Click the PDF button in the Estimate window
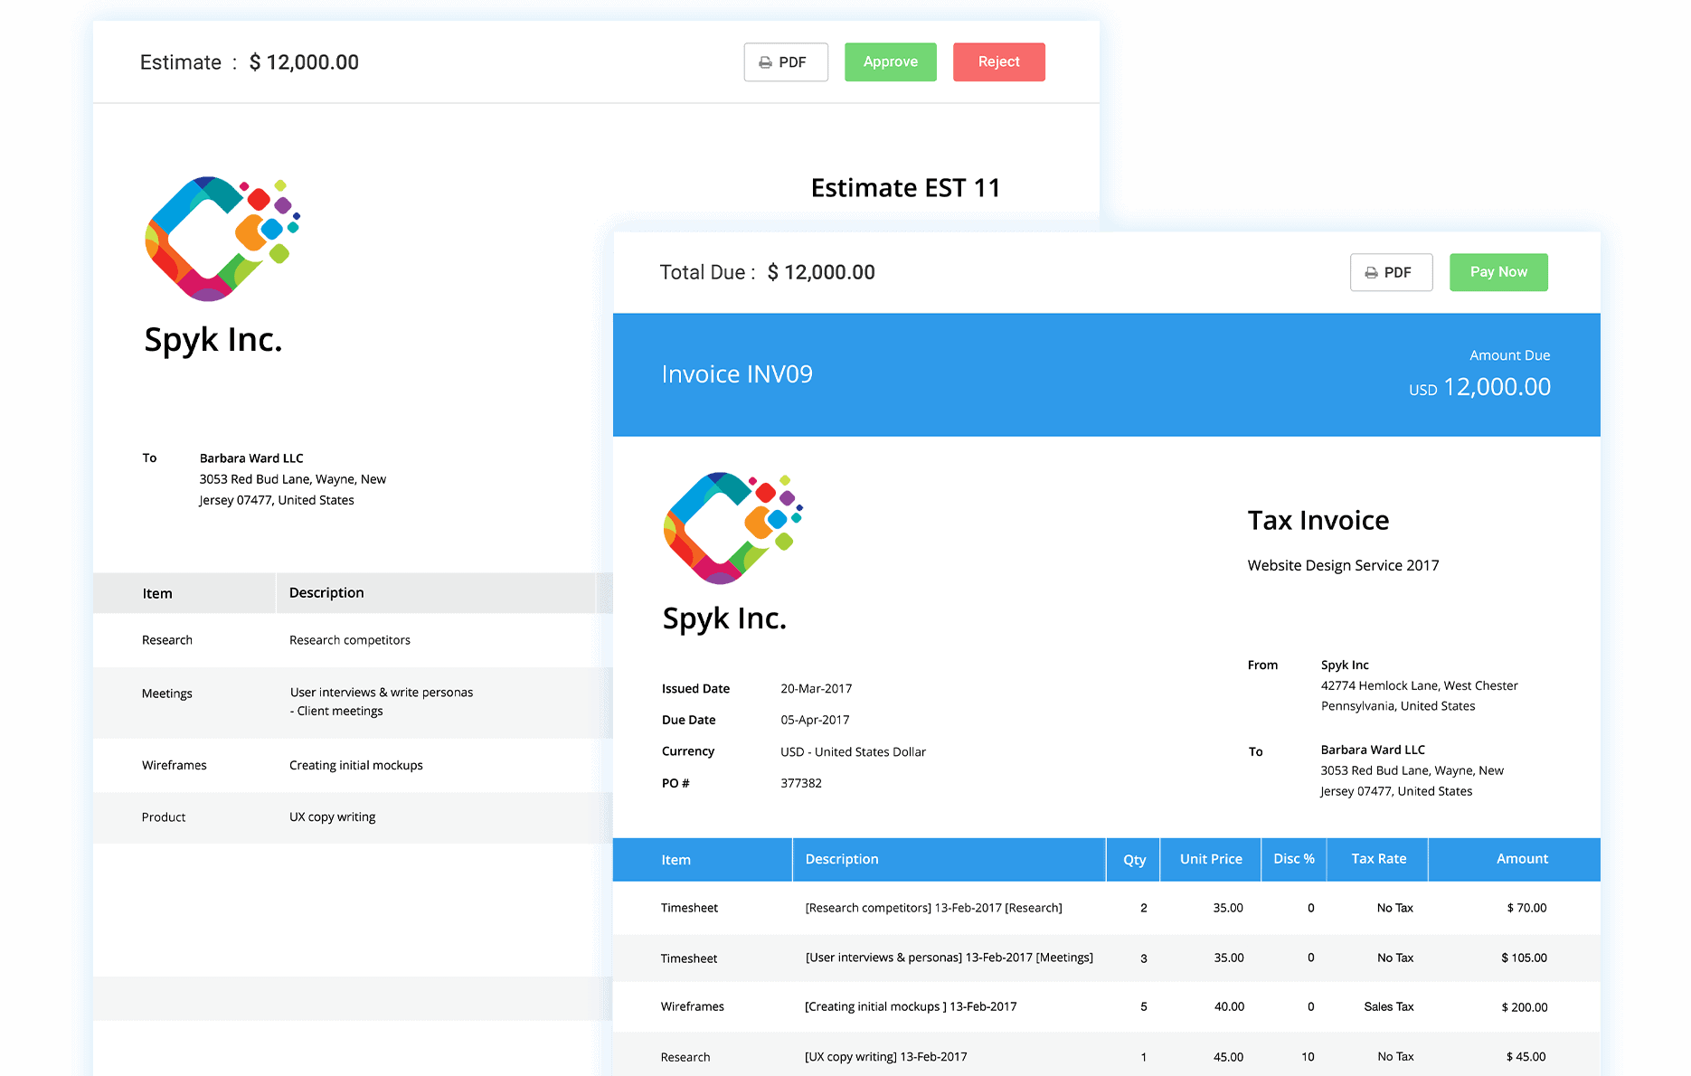The height and width of the screenshot is (1076, 1691). [786, 62]
